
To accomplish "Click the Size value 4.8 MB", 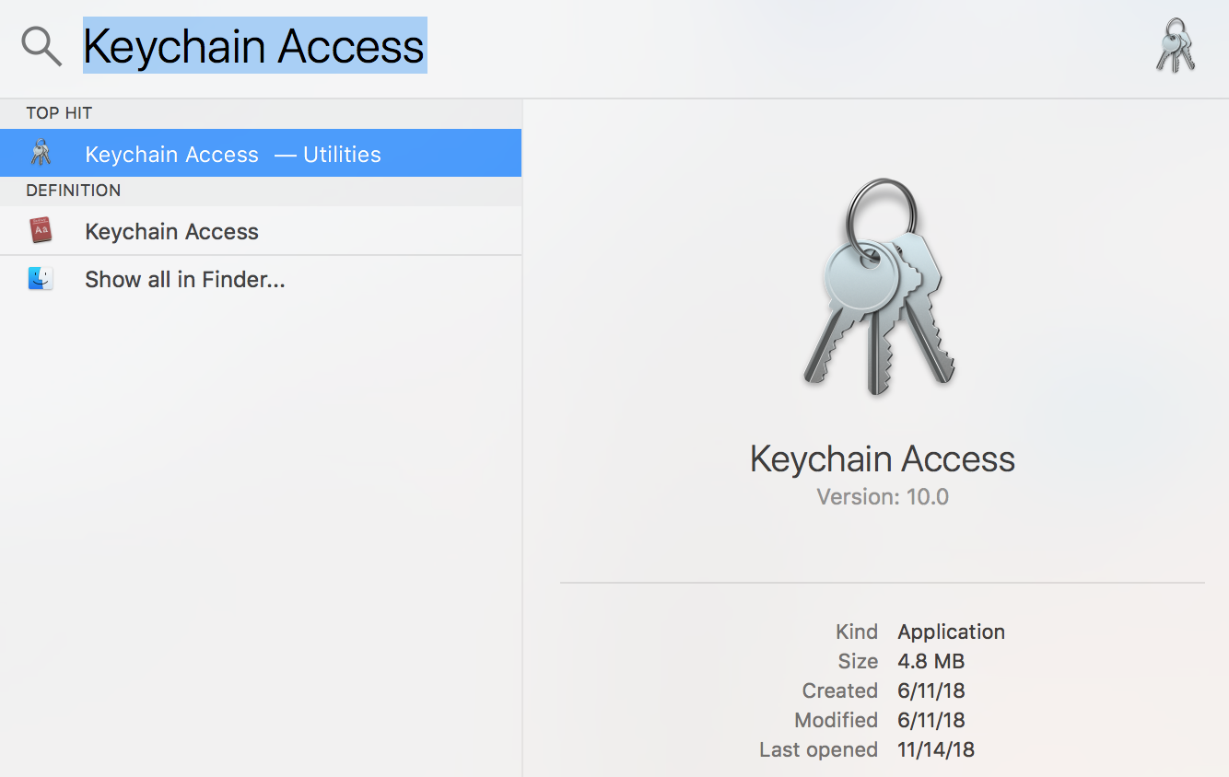I will pyautogui.click(x=931, y=661).
